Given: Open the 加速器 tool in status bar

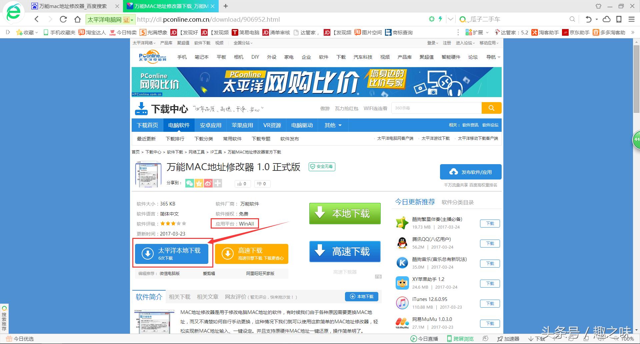Looking at the screenshot, I should pyautogui.click(x=508, y=339).
